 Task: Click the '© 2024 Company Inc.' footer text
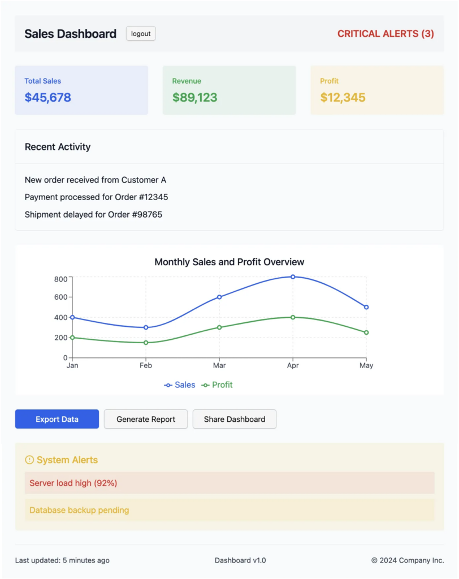[x=408, y=560]
